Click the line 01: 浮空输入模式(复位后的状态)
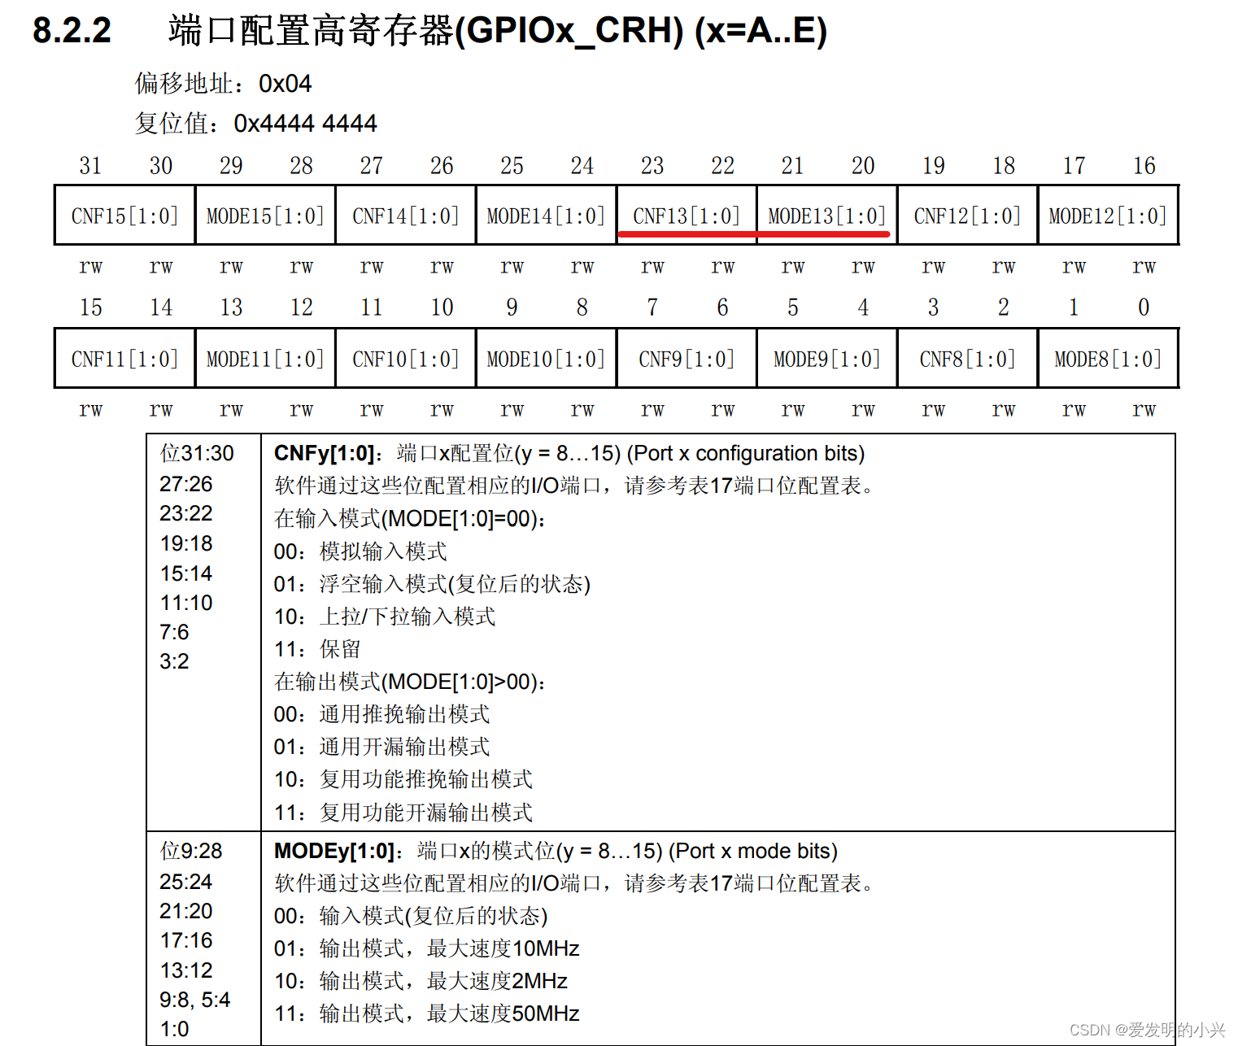 [432, 584]
